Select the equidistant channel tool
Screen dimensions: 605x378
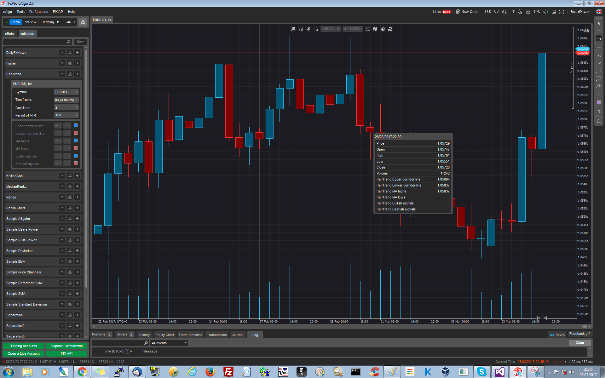click(599, 55)
